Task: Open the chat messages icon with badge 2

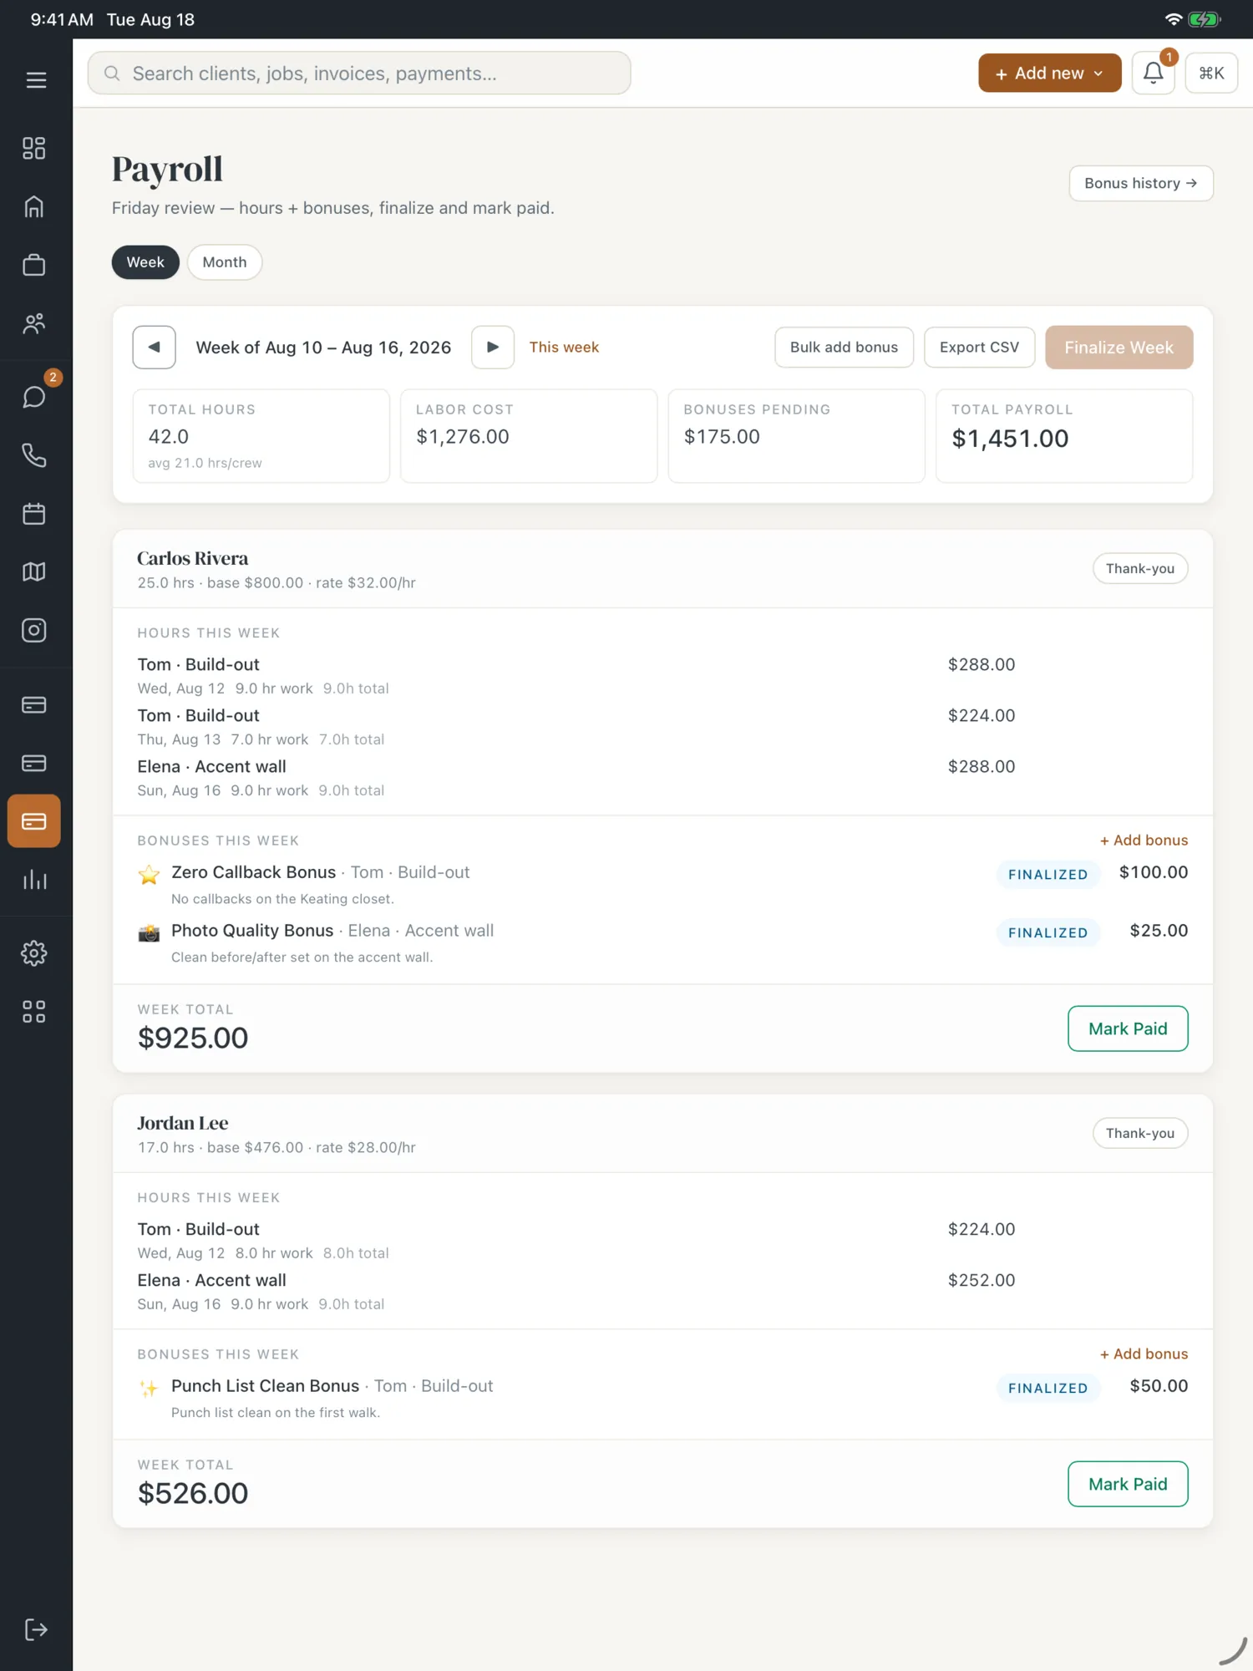Action: click(34, 396)
